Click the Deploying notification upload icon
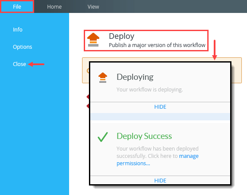The width and height of the screenshot is (247, 195). (x=103, y=78)
